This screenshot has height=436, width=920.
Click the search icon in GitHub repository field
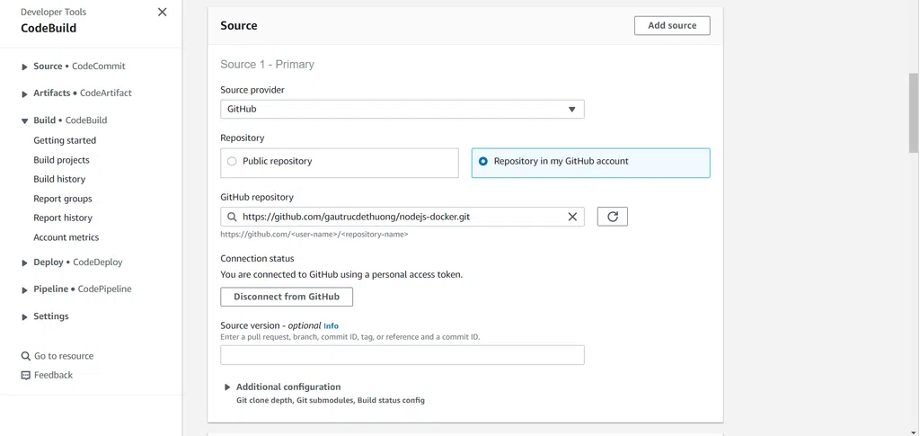click(232, 218)
